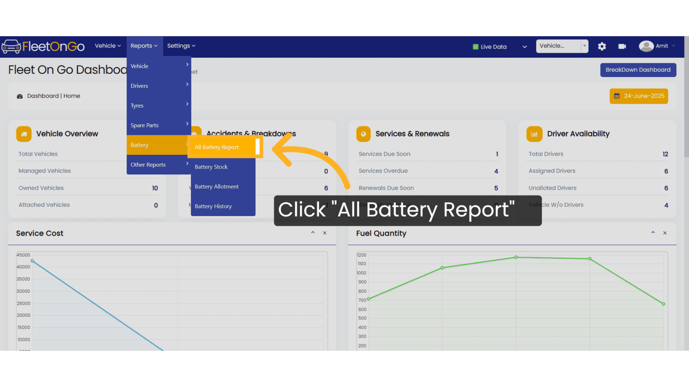Image resolution: width=689 pixels, height=387 pixels.
Task: Click Managed Vehicles label
Action: pos(45,171)
